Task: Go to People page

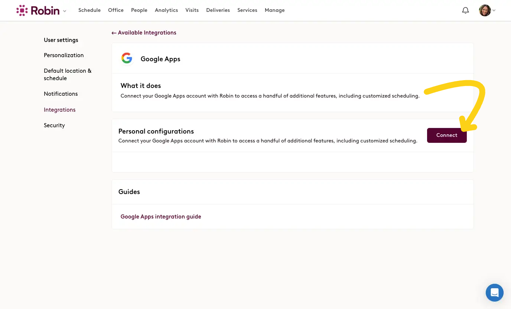Action: 139,10
